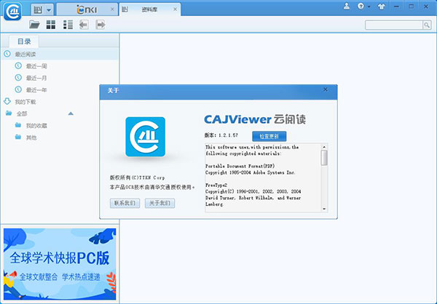Switch to detailed list view
Viewport: 437px width, 304px height.
[x=68, y=25]
